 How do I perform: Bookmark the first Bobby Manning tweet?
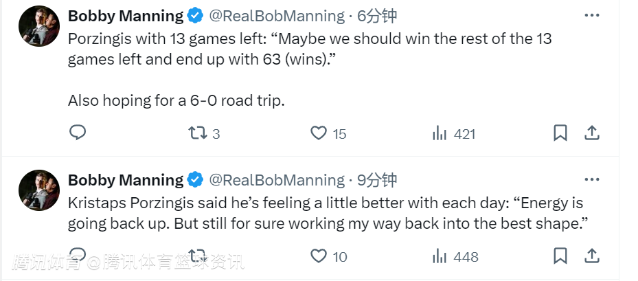pos(560,133)
